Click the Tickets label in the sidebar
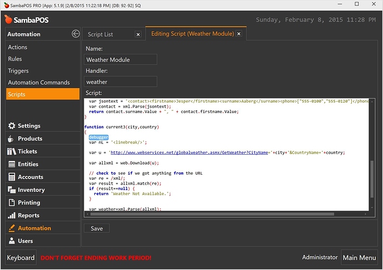Image resolution: width=383 pixels, height=270 pixels. point(27,151)
